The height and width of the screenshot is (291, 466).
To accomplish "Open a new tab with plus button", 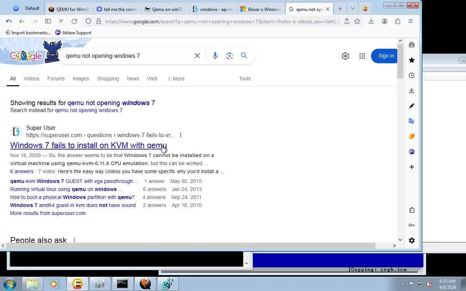I will click(x=340, y=9).
